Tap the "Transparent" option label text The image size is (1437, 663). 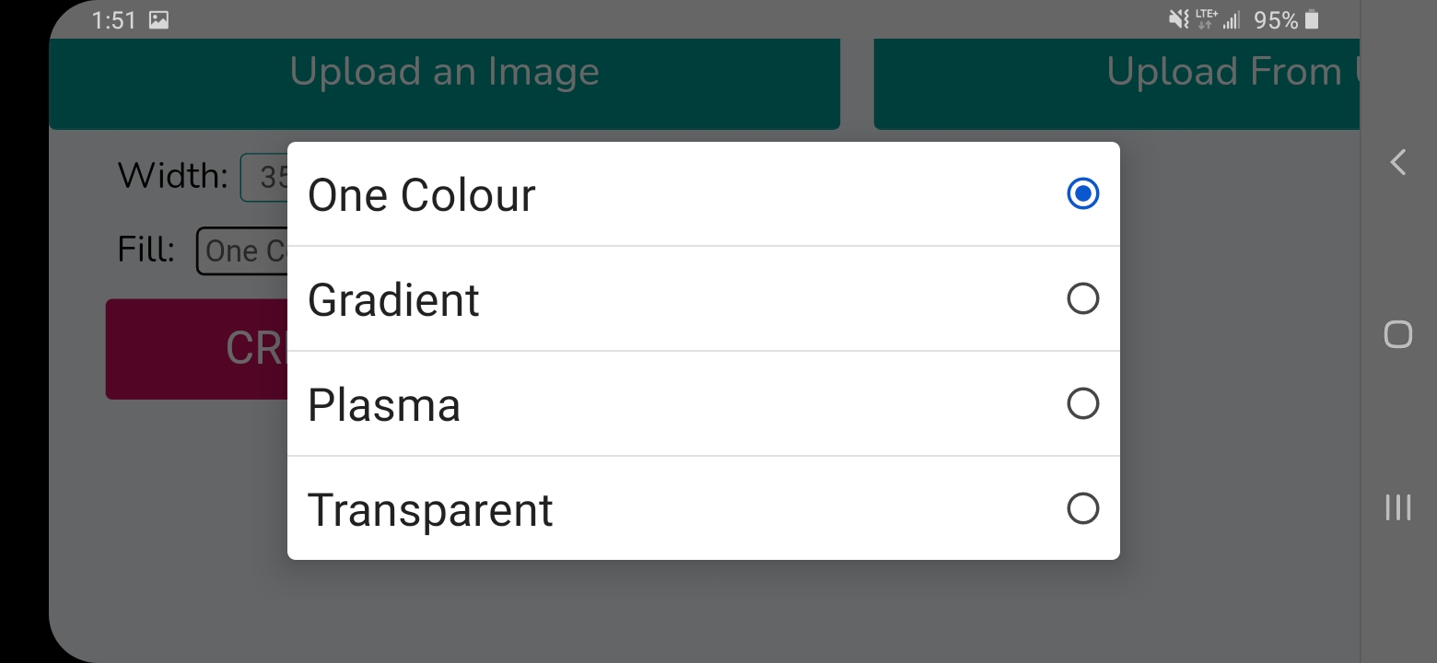pos(430,510)
